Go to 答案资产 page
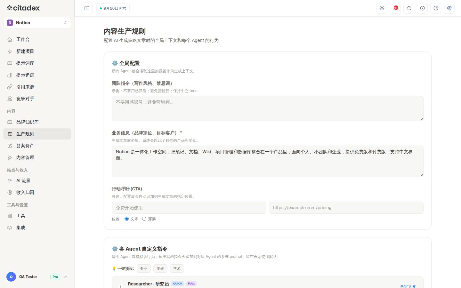461x288 pixels. tap(37, 146)
